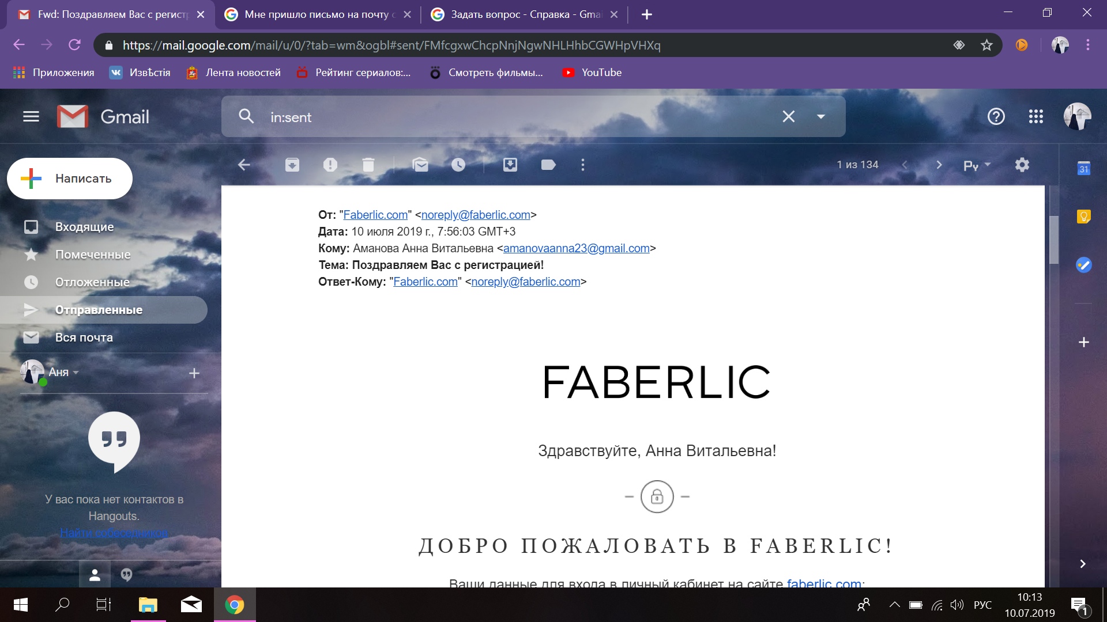Switch to Hangouts contacts tab icon
1107x622 pixels.
[95, 575]
